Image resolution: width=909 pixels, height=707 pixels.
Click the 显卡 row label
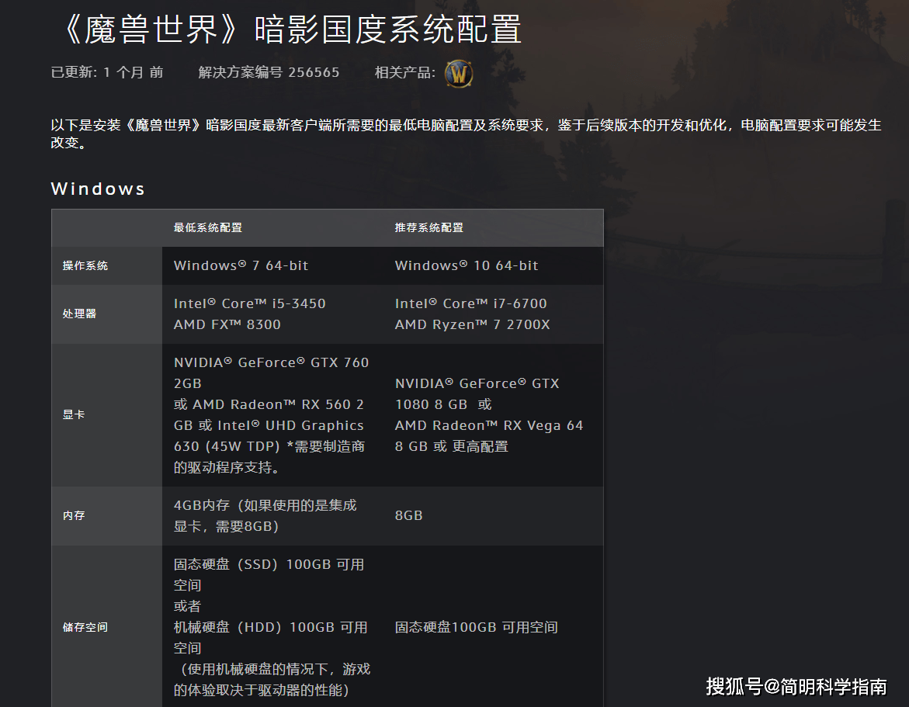point(74,414)
